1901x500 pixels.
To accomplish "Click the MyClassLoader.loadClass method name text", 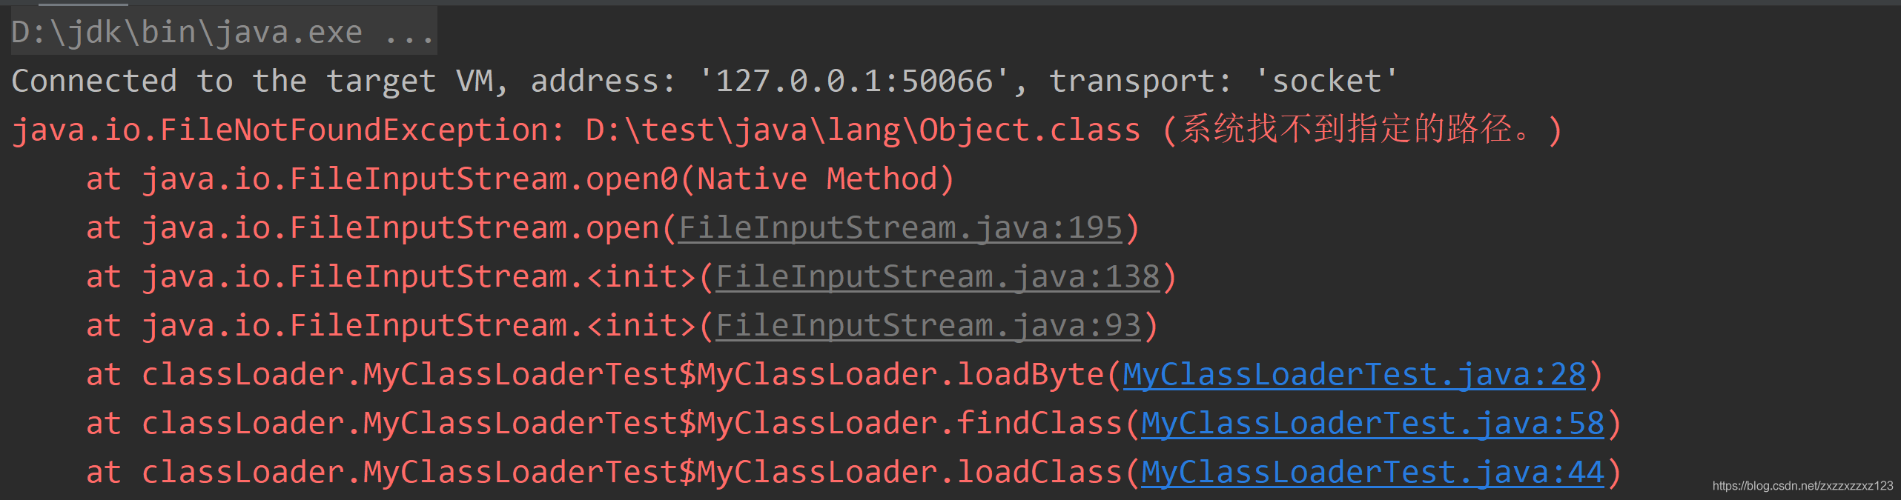I will click(910, 473).
